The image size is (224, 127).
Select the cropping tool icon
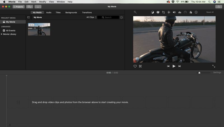pos(163,12)
